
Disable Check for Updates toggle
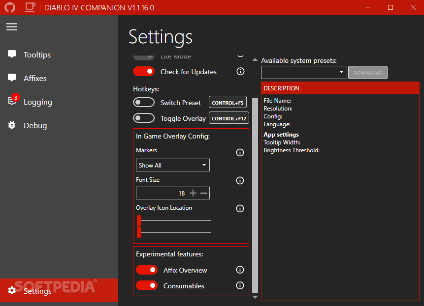[144, 71]
